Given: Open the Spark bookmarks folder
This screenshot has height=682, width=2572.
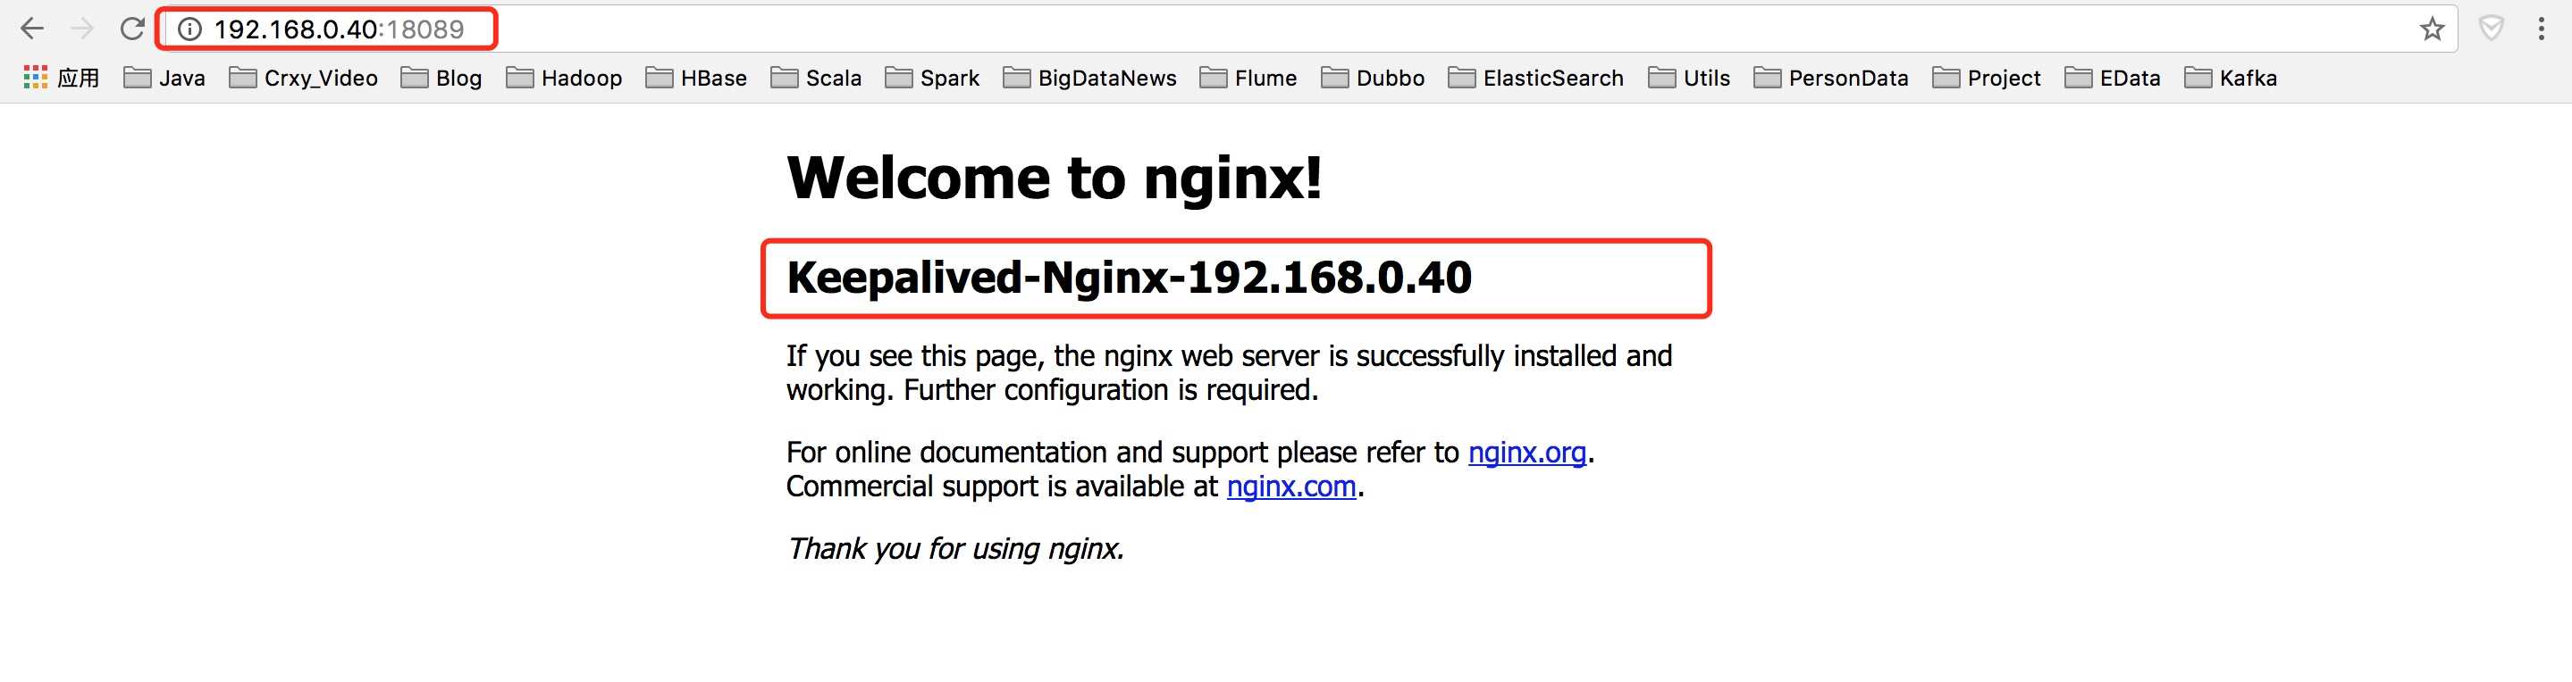Looking at the screenshot, I should 932,78.
